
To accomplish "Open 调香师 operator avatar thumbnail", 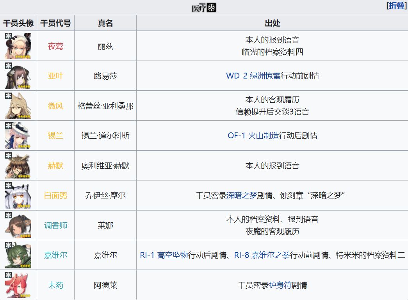I will [x=18, y=225].
